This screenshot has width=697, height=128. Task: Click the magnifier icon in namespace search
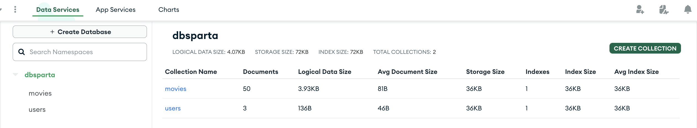22,52
